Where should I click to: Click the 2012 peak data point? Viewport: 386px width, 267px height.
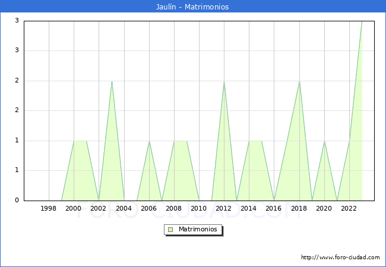pyautogui.click(x=224, y=81)
